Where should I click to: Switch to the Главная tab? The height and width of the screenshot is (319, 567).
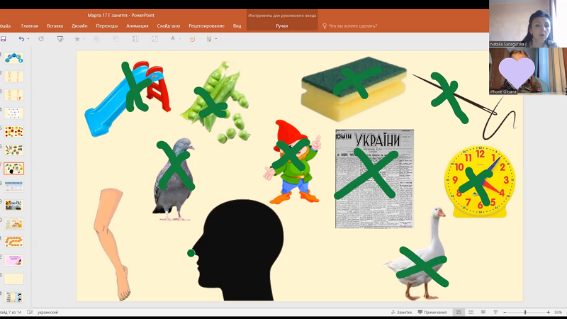[x=30, y=26]
